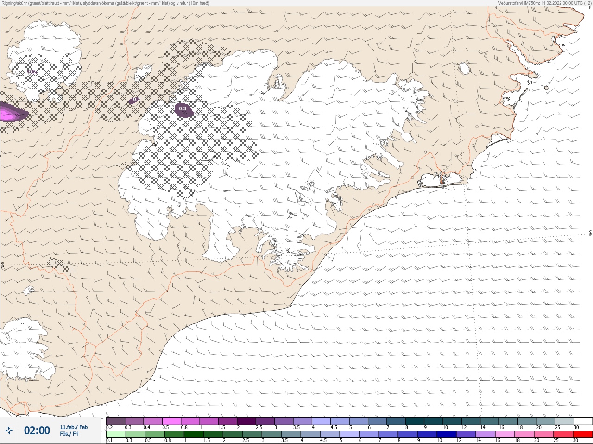Select the upper legend swatch between 2 and 2.5

tap(246, 421)
